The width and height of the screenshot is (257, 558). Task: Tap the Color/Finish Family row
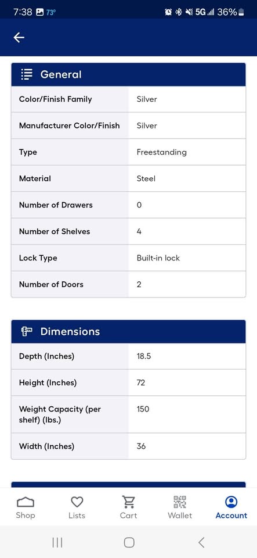pyautogui.click(x=129, y=99)
